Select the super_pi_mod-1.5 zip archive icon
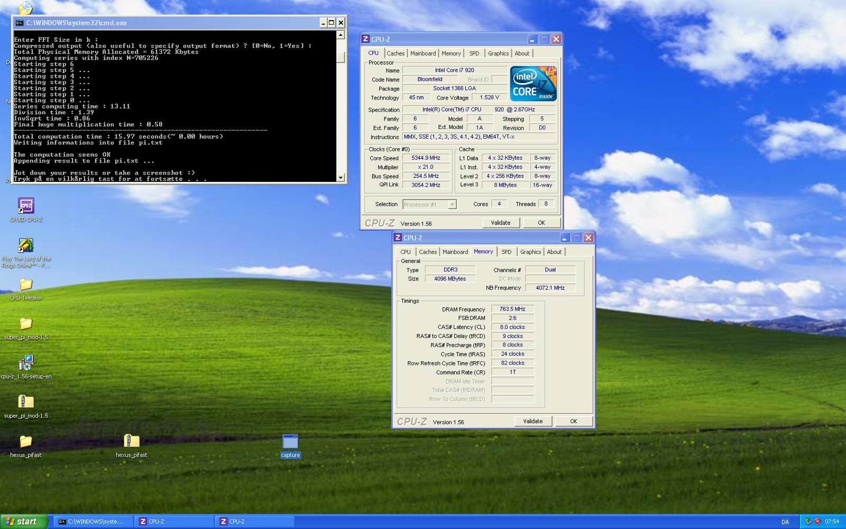 coord(25,402)
